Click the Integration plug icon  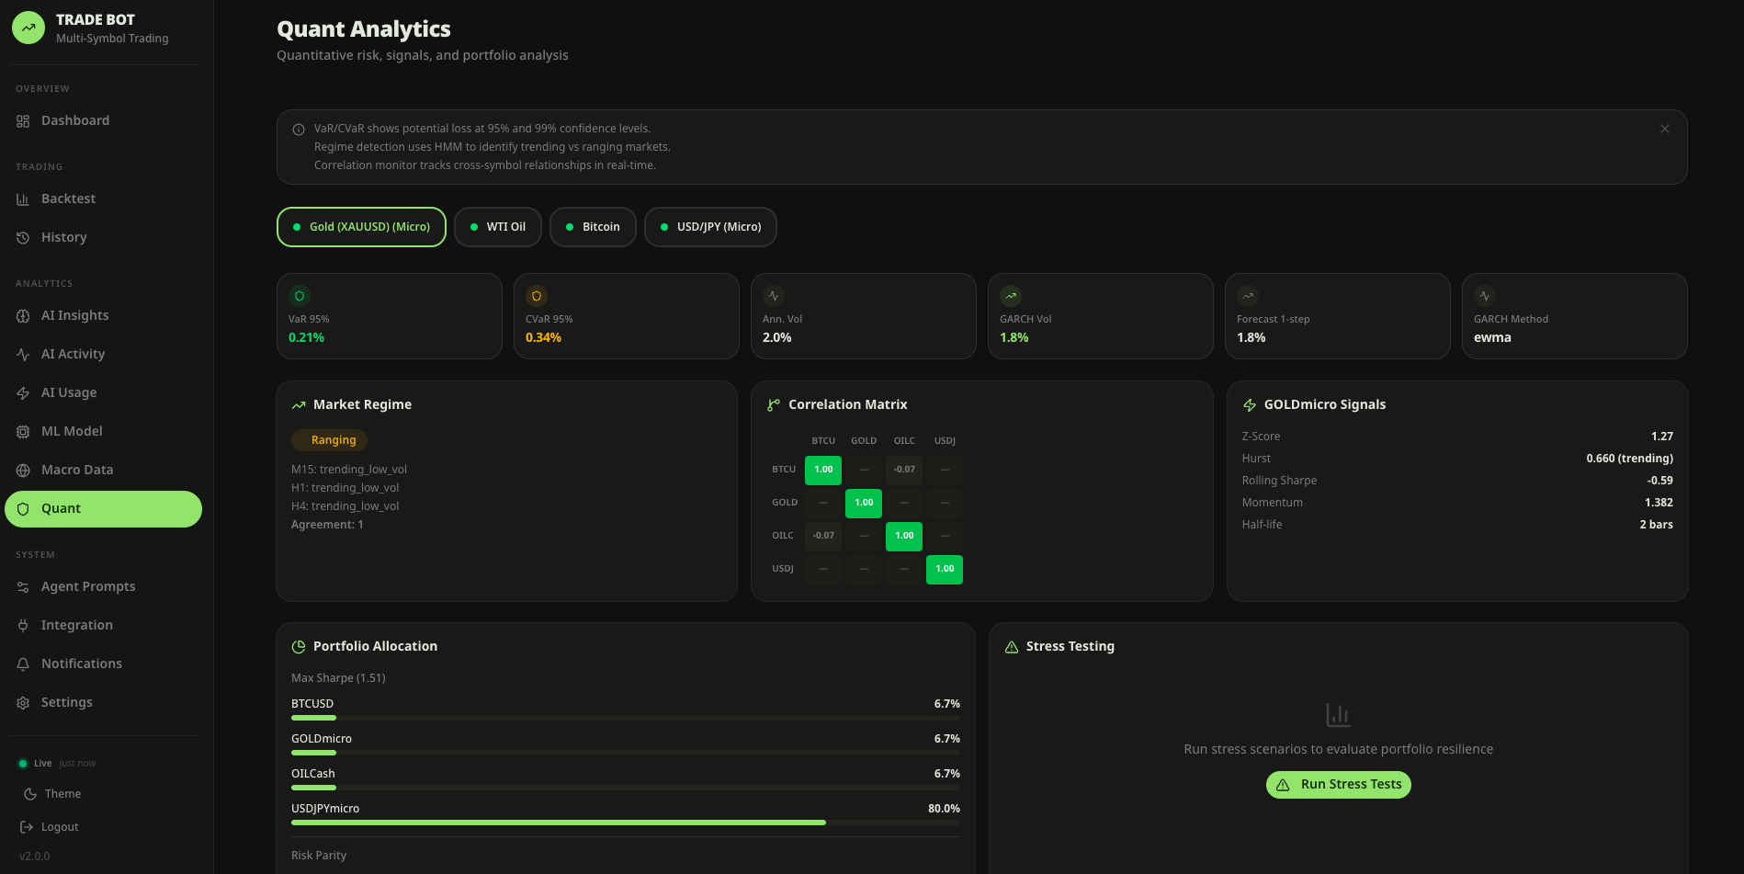[x=23, y=626]
